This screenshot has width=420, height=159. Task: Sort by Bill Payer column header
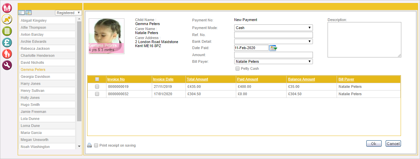[346, 79]
